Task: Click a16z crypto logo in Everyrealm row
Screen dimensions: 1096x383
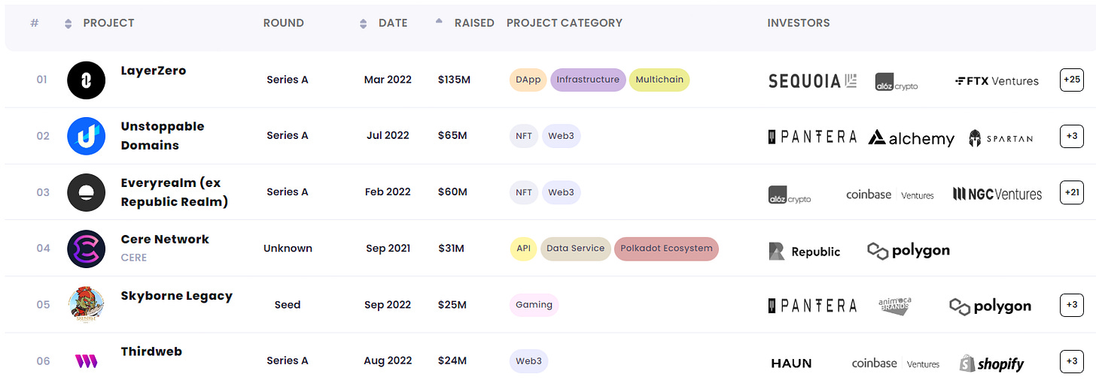Action: pyautogui.click(x=790, y=195)
